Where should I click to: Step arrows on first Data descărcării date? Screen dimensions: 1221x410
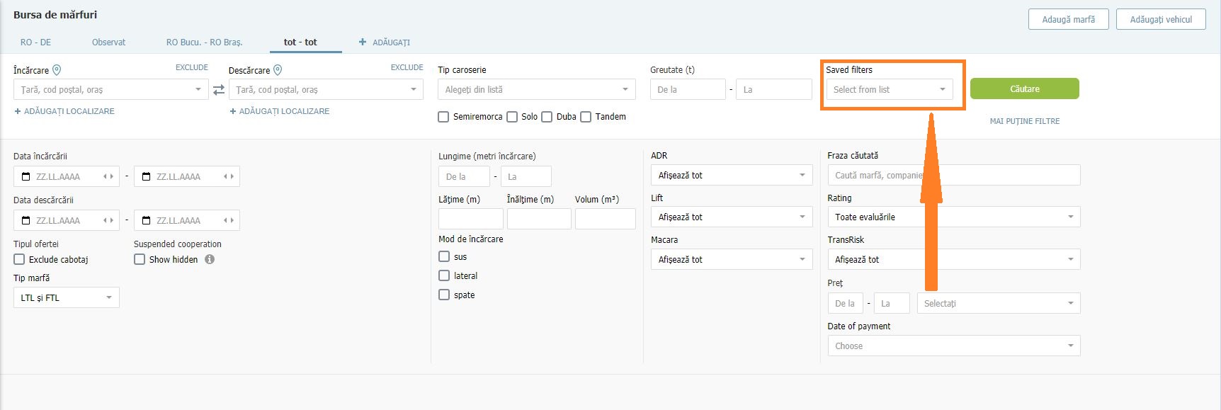(x=108, y=220)
